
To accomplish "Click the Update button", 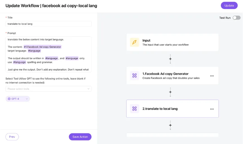I will coord(229,6).
